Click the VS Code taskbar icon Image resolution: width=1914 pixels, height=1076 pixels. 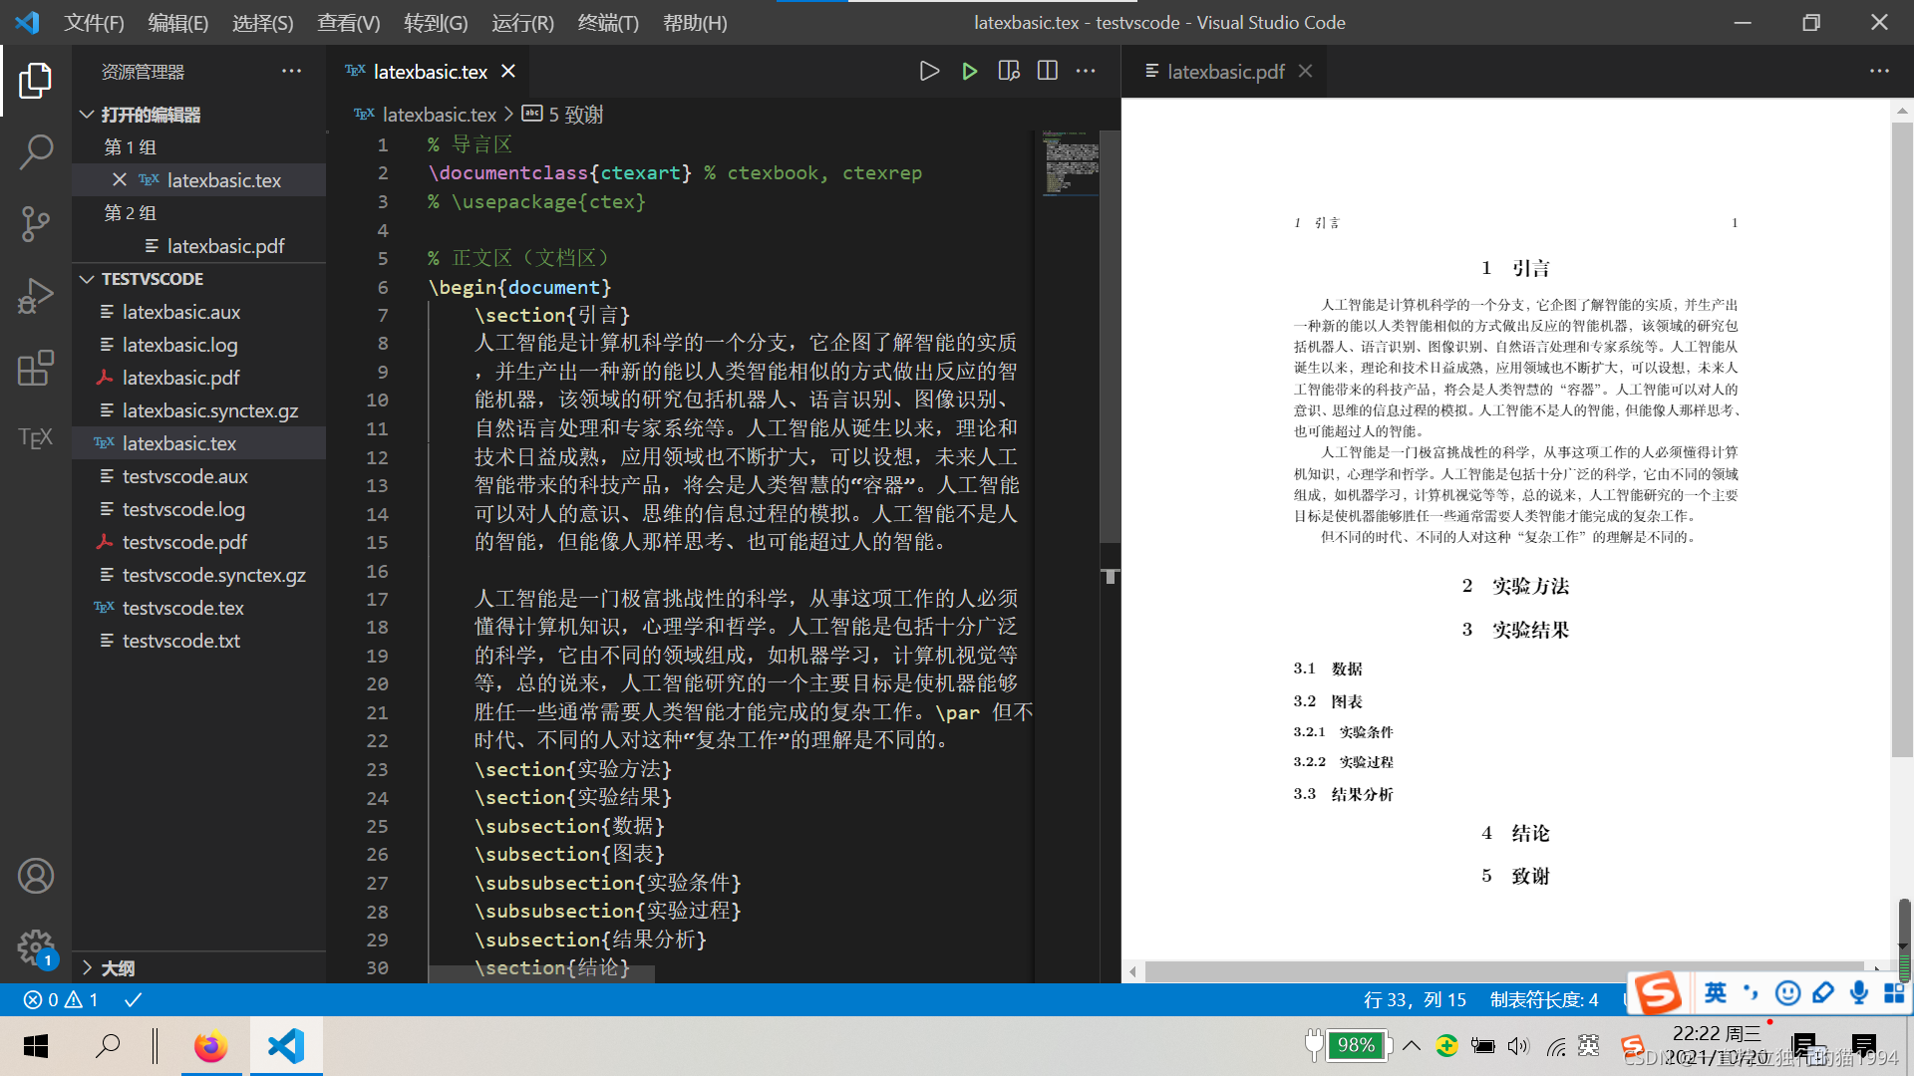pyautogui.click(x=286, y=1046)
